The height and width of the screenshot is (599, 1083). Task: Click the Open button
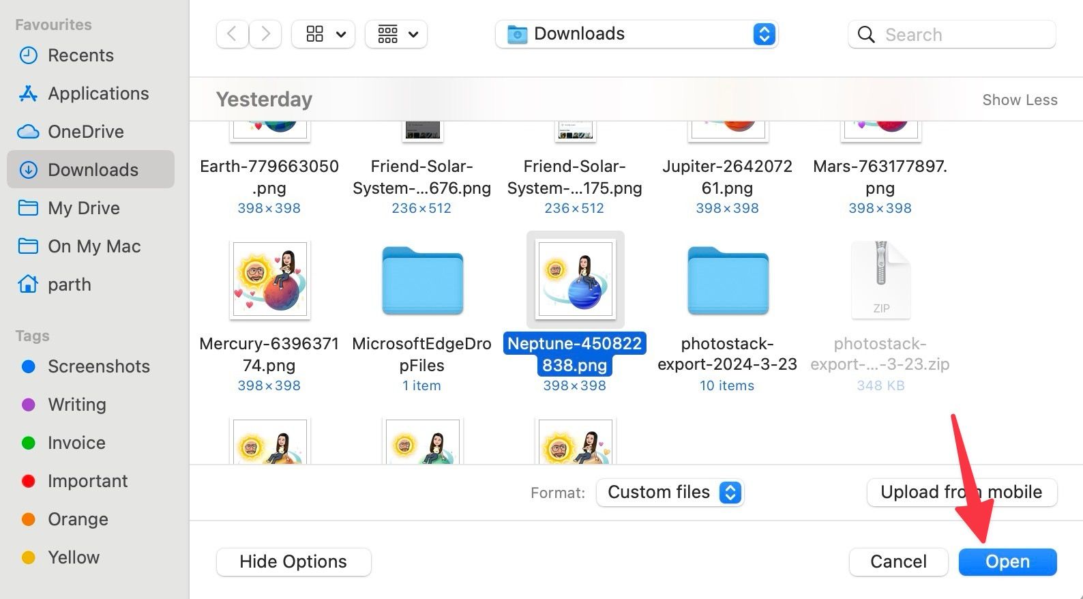tap(1007, 561)
